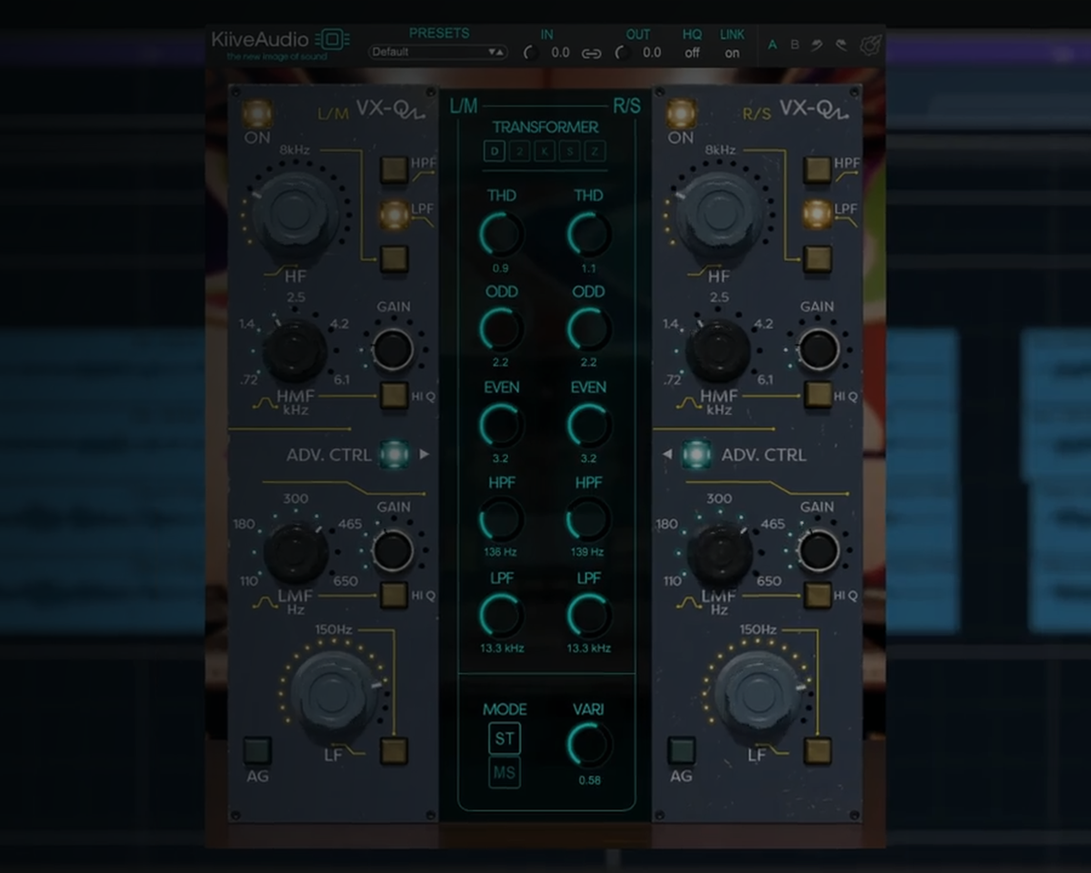This screenshot has width=1091, height=873.
Task: Click the L/M LMF GAIN knob
Action: click(393, 550)
